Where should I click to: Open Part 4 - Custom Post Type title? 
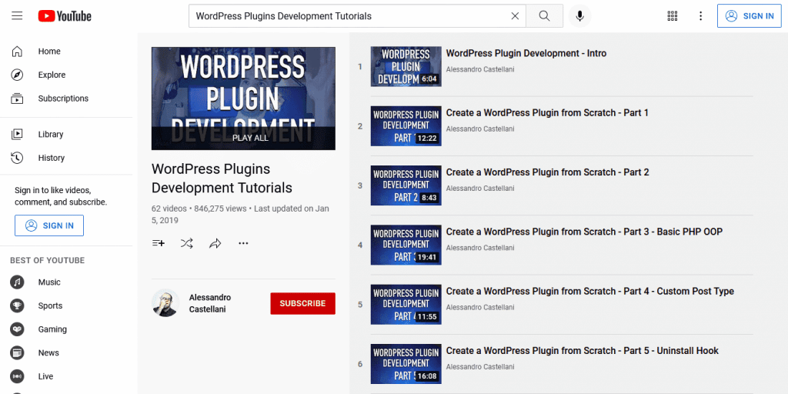click(x=590, y=291)
